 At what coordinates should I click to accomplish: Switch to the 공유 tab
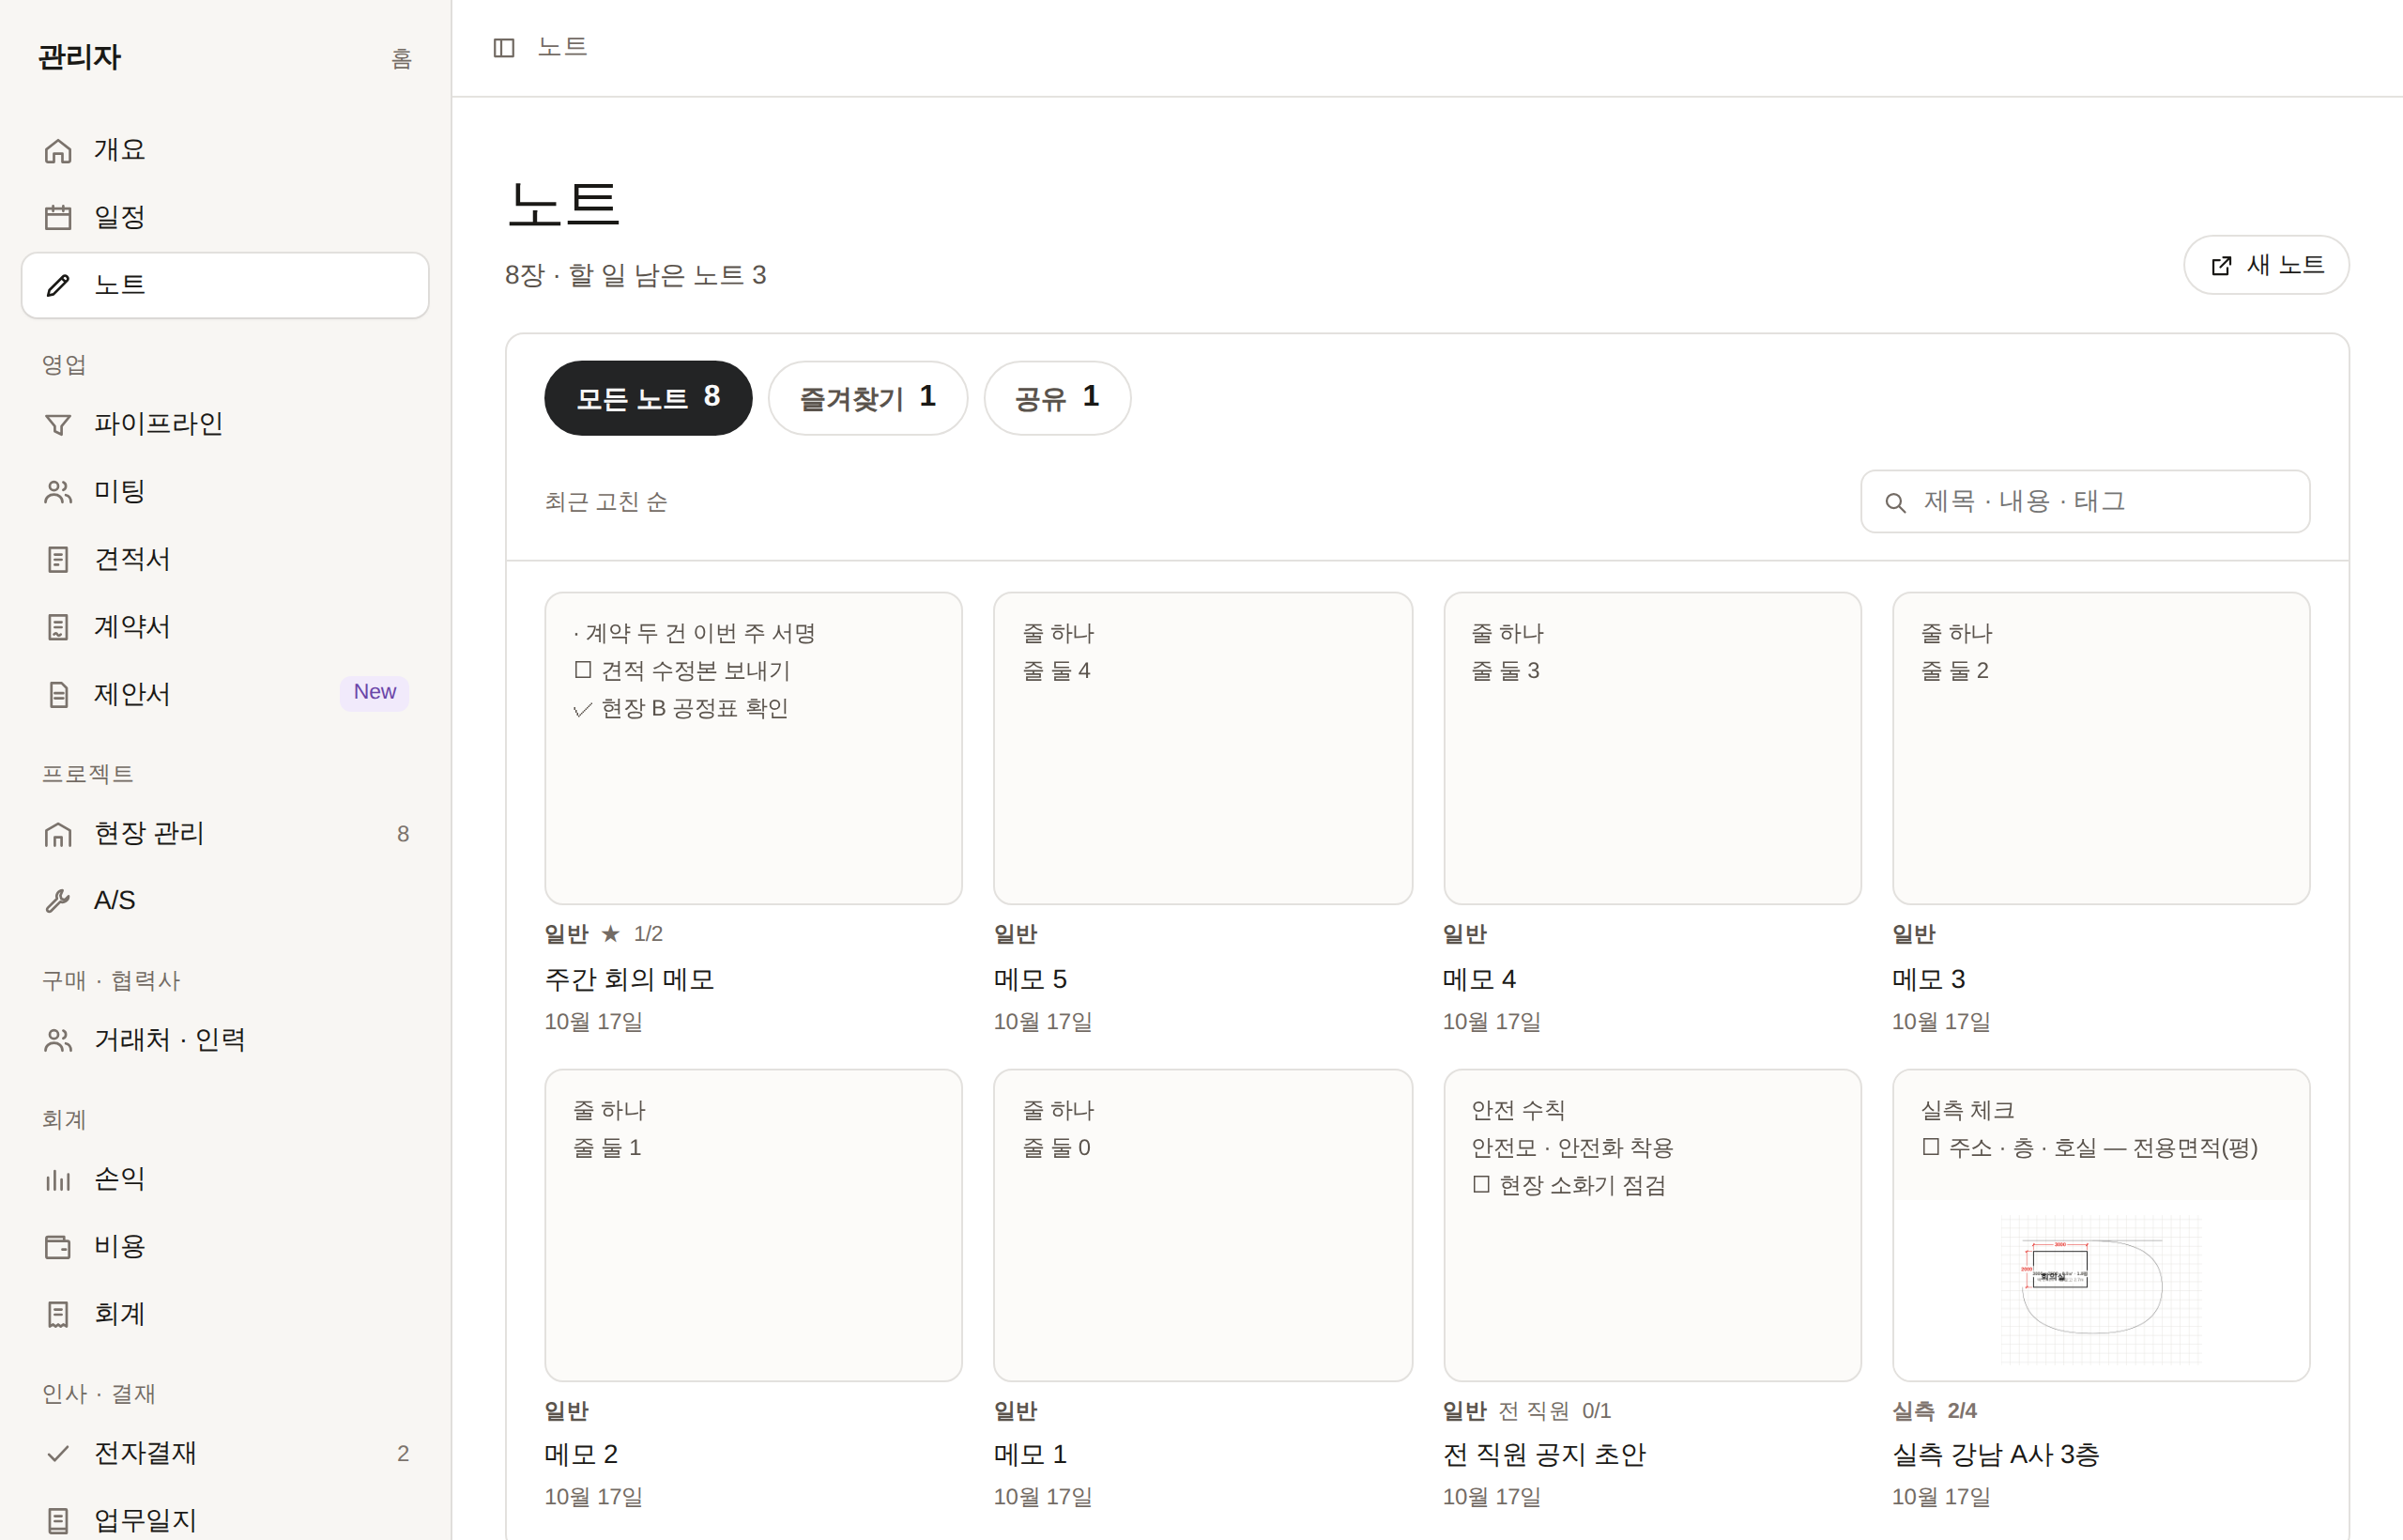[x=1058, y=398]
